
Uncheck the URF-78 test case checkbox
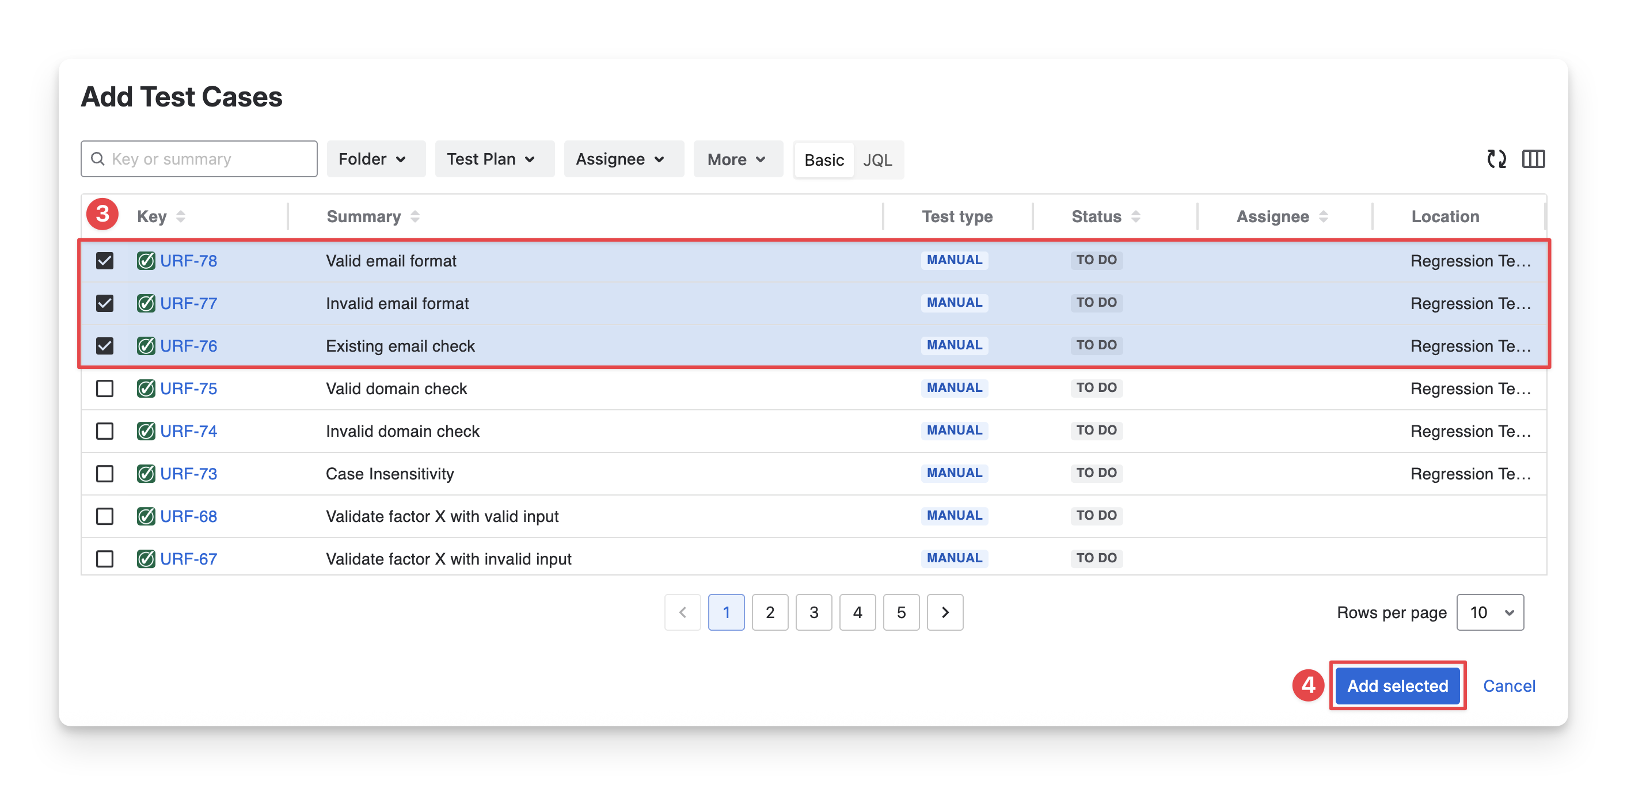point(105,261)
